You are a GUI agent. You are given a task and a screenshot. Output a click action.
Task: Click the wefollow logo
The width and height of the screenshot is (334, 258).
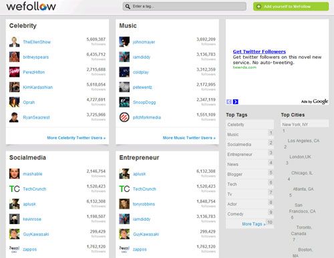click(31, 6)
